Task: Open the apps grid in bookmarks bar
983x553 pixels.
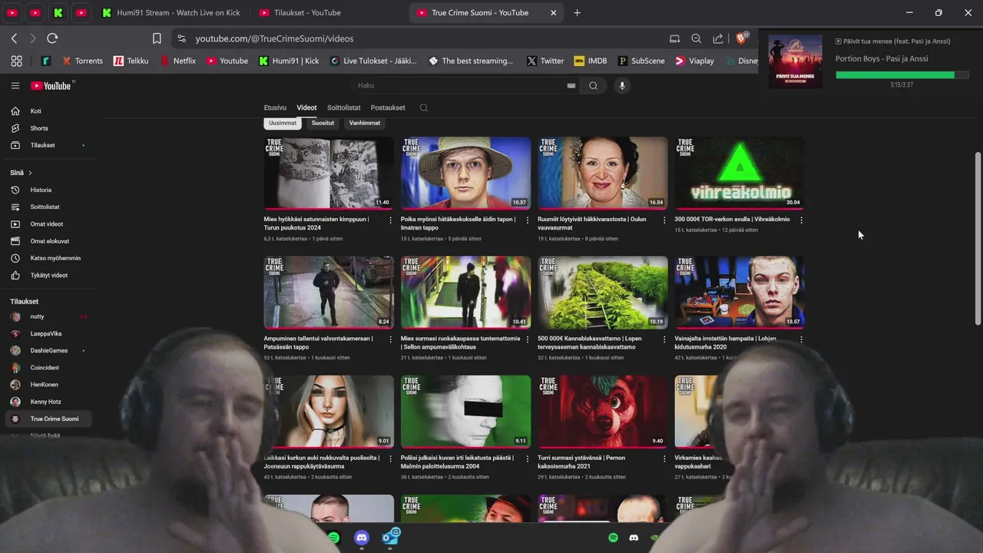Action: click(x=16, y=61)
